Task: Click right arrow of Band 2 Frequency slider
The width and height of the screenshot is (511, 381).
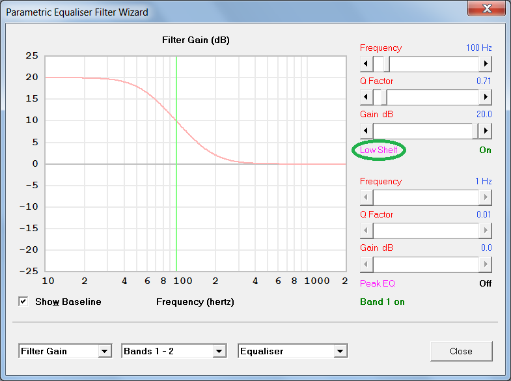Action: click(485, 197)
